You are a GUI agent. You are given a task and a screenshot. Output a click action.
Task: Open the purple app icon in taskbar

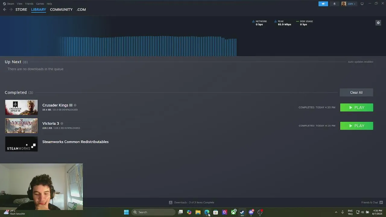224,212
